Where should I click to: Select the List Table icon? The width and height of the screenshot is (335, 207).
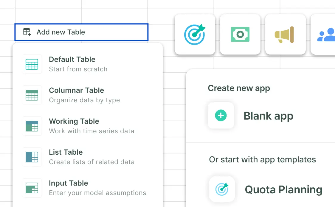coord(32,157)
